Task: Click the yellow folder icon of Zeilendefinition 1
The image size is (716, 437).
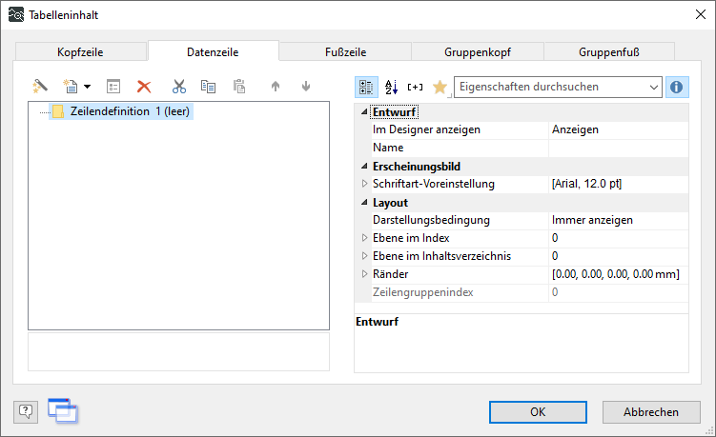Action: tap(58, 111)
